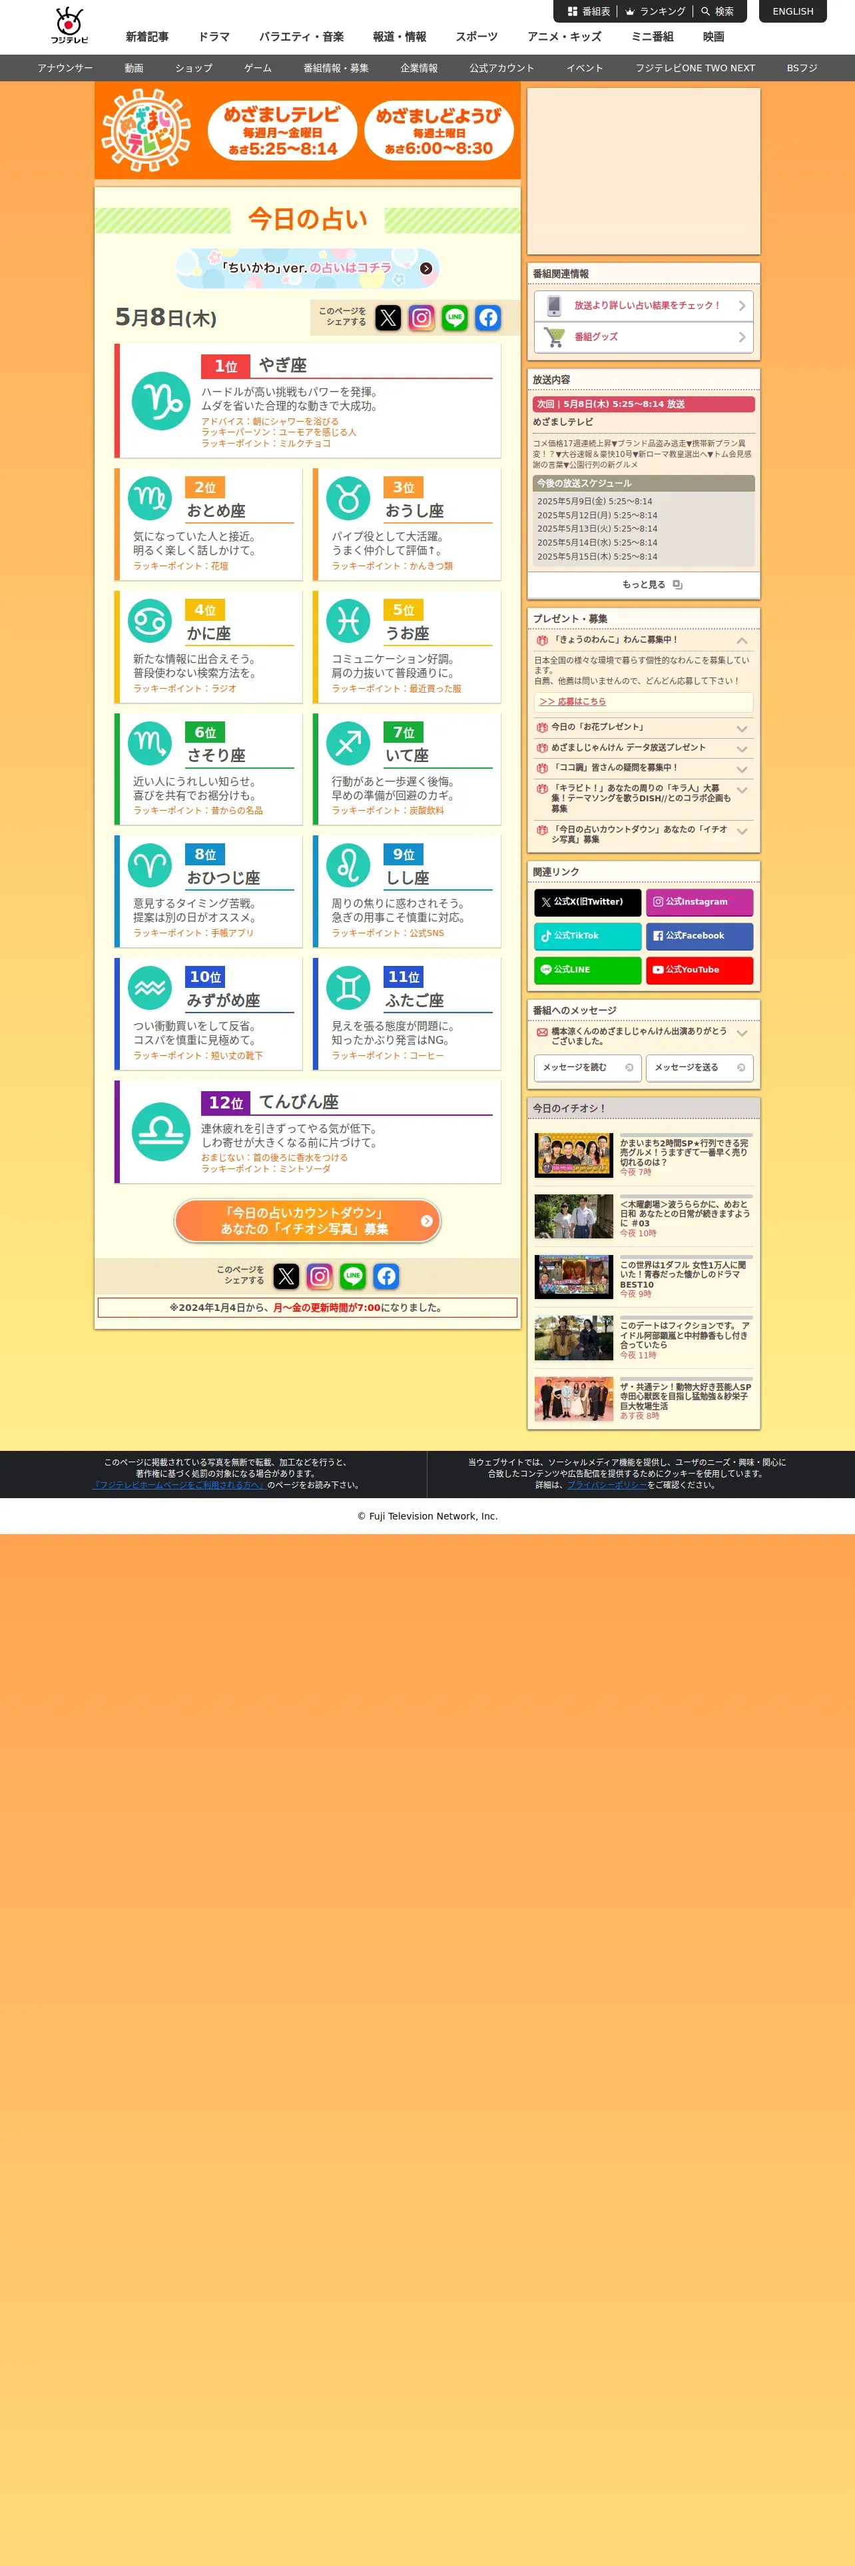Viewport: 855px width, 2566px height.
Task: Click the bottom Facebook share icon
Action: (x=386, y=1276)
